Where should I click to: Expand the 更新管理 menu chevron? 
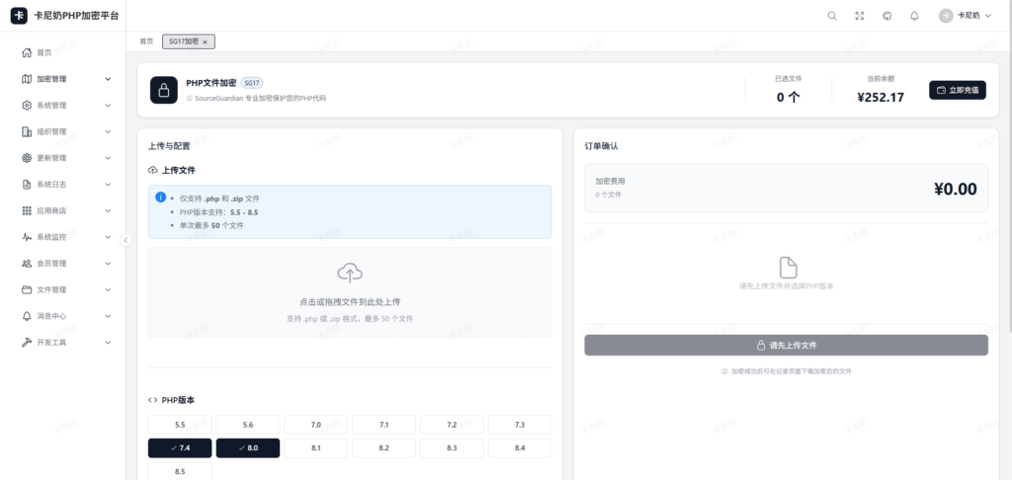108,158
